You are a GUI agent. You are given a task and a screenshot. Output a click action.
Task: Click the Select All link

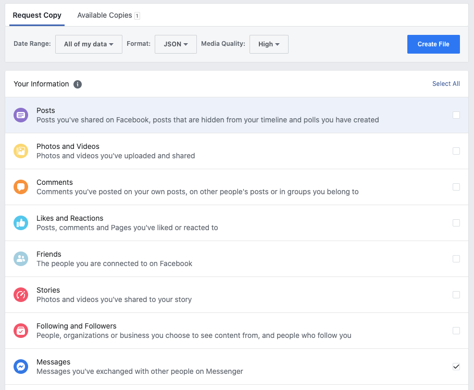[446, 84]
